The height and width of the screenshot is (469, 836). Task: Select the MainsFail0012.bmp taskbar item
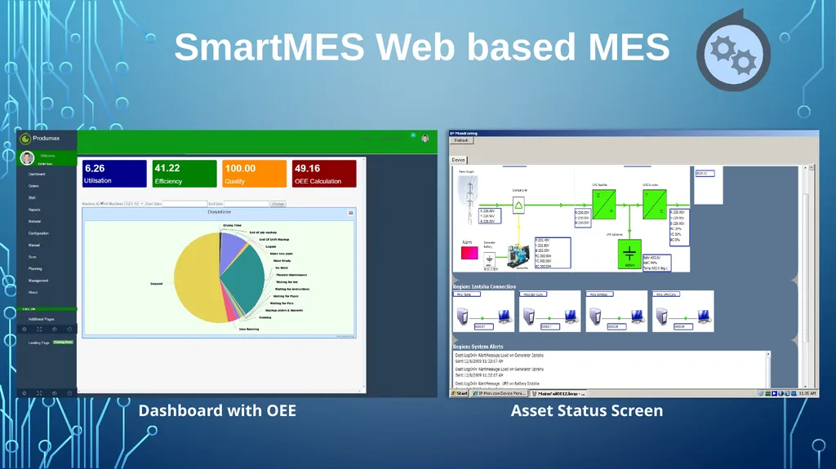click(x=558, y=393)
